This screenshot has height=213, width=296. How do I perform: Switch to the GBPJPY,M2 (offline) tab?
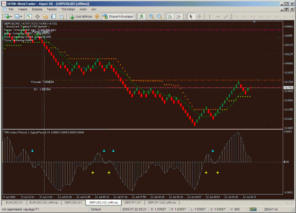click(x=162, y=203)
